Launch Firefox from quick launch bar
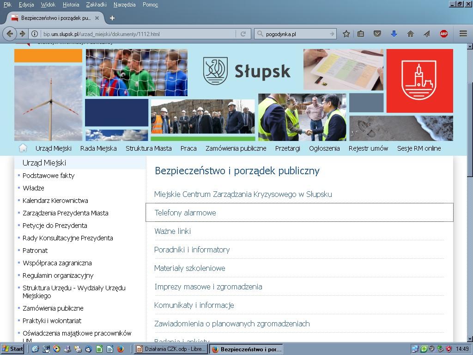 click(x=121, y=349)
